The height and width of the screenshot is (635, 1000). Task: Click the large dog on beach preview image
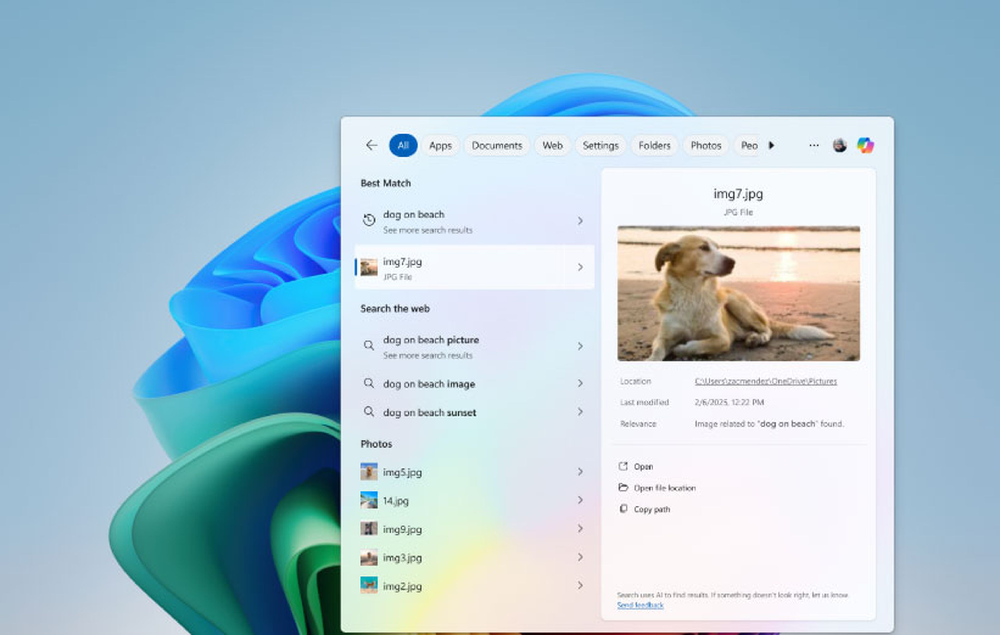coord(738,293)
